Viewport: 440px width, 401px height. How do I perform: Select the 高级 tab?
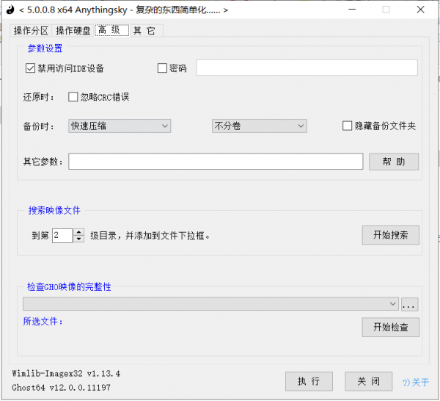point(111,30)
